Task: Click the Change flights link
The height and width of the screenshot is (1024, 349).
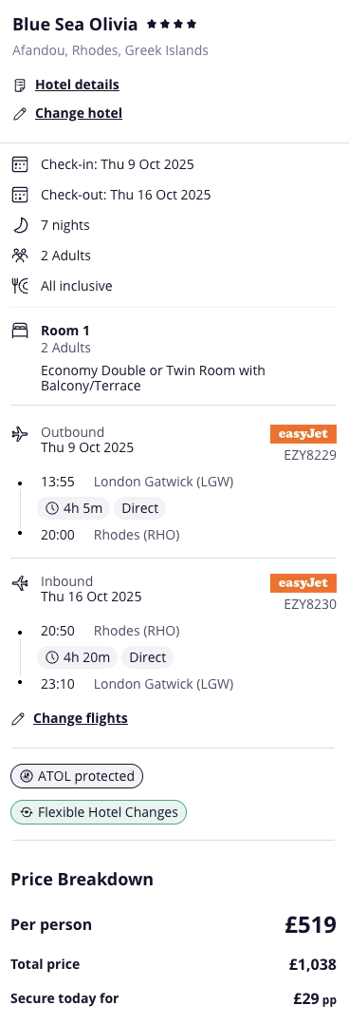Action: pos(81,719)
